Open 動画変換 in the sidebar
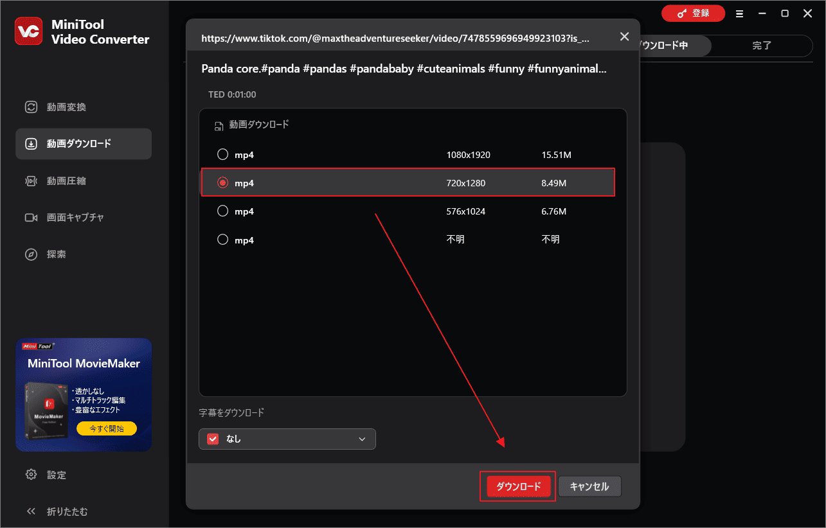This screenshot has height=528, width=826. coord(84,107)
